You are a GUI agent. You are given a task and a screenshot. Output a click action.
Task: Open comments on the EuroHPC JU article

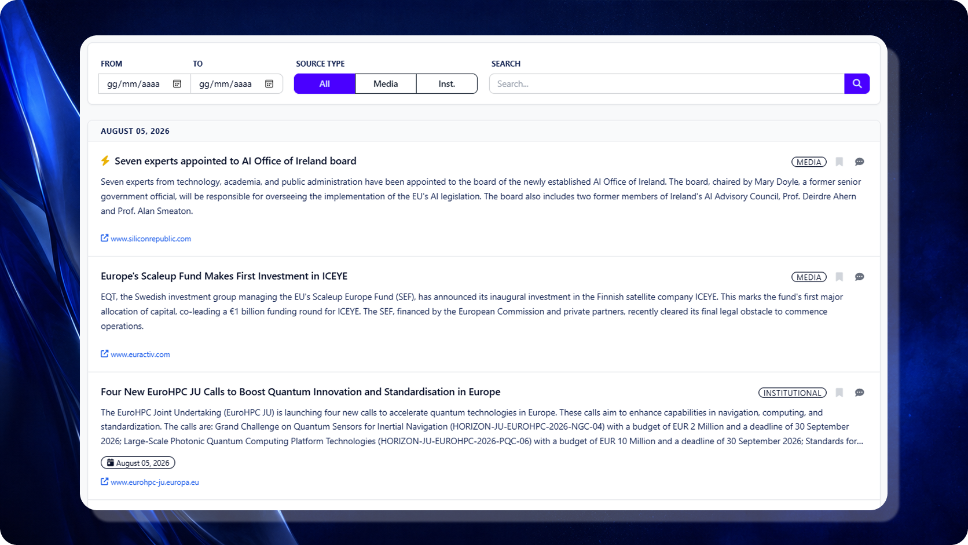860,393
